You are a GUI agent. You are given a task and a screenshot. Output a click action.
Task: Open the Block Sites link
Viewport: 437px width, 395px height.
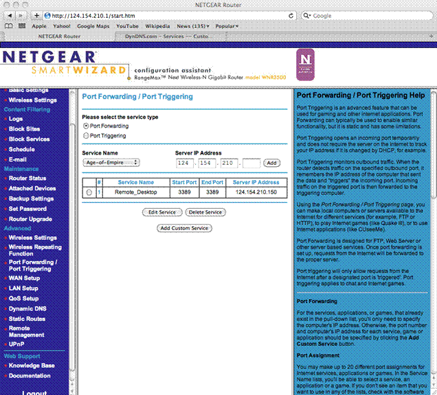click(24, 129)
